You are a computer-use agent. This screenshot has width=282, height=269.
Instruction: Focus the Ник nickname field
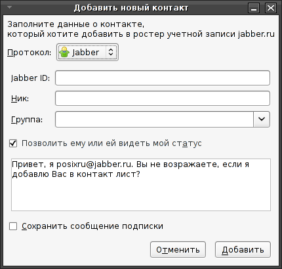[163, 99]
